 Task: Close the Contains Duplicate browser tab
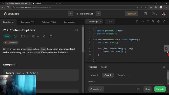tap(30, 3)
